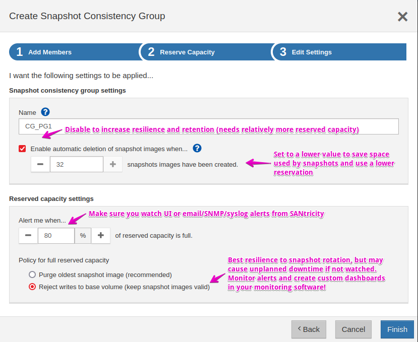Close the Create Snapshot Consistency Group dialog
This screenshot has width=418, height=342.
(x=402, y=17)
